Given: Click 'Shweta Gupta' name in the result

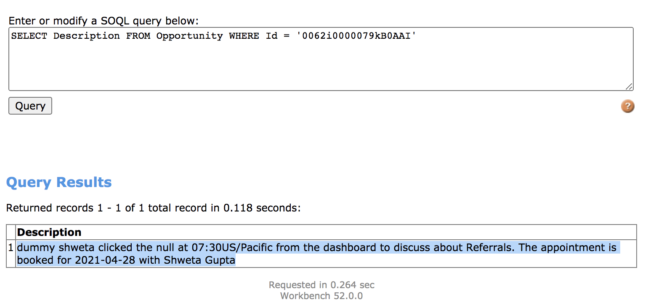Looking at the screenshot, I should point(199,260).
